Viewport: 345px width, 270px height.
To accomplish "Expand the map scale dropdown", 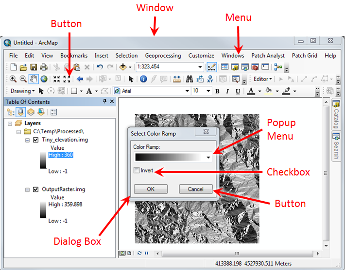I will (x=200, y=67).
